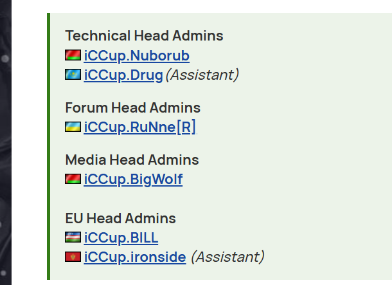Click the Kazakhstan flag beside iCCup.Drug
392x285 pixels.
point(73,75)
